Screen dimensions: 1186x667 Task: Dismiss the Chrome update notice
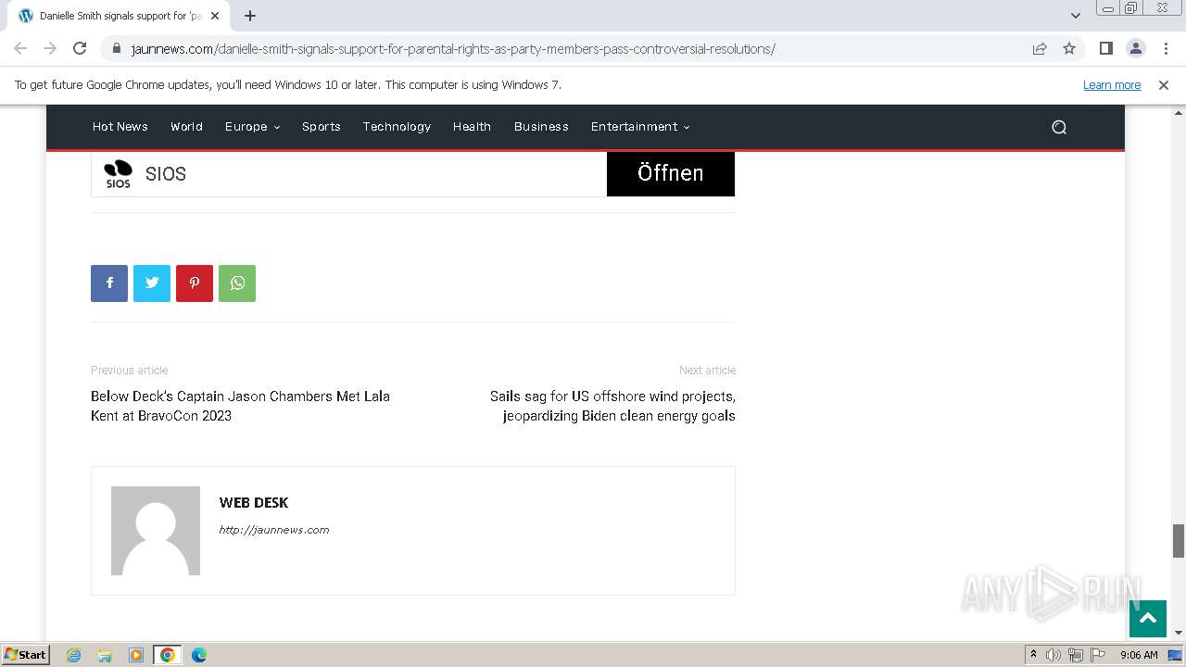pos(1164,84)
